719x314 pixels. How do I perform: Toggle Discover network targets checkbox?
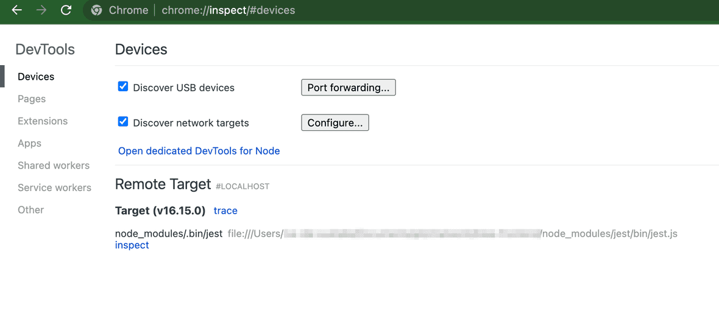click(123, 122)
